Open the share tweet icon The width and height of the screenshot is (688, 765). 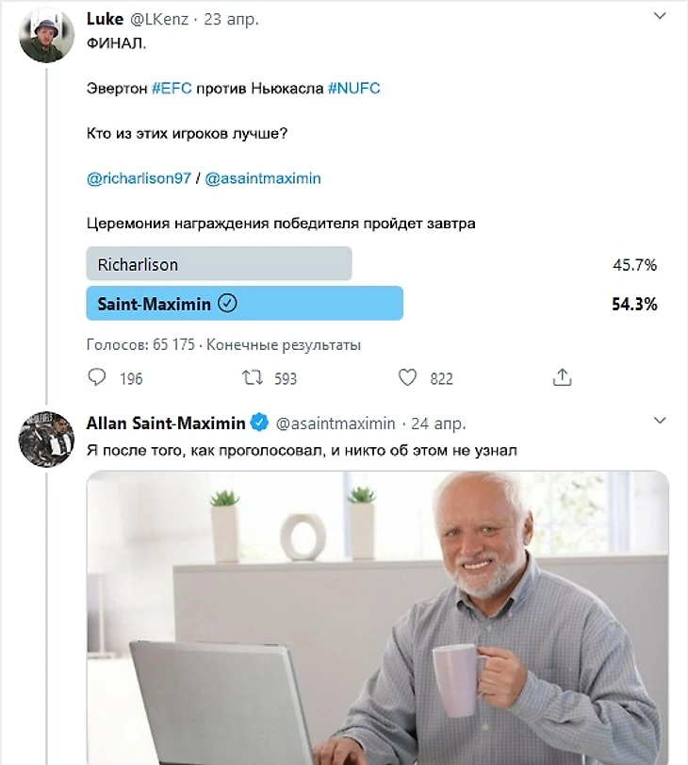click(562, 377)
